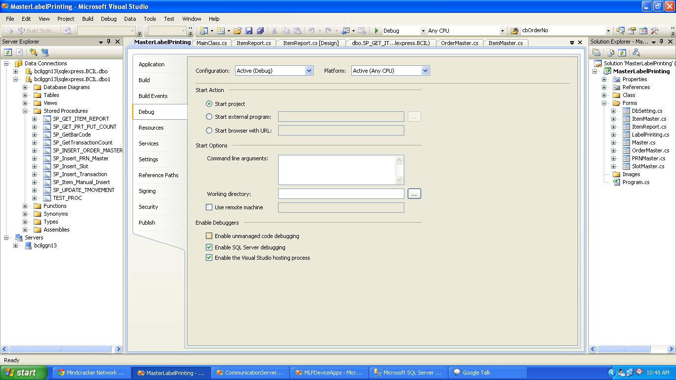Check Use remote machine checkbox
The width and height of the screenshot is (676, 380).
tap(209, 207)
